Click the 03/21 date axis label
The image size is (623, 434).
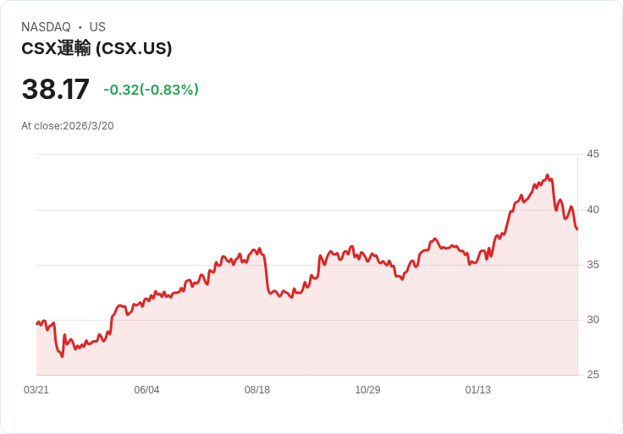point(36,390)
